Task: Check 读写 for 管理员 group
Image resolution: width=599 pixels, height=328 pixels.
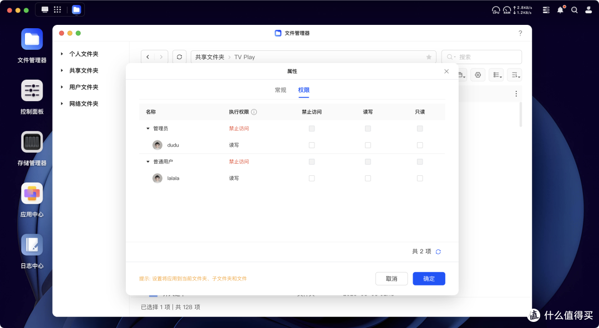Action: coord(368,129)
